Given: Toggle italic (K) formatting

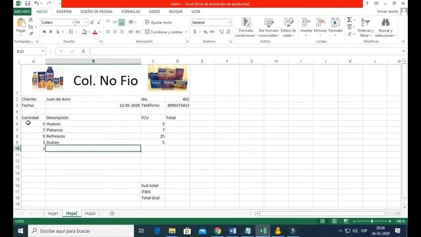Looking at the screenshot, I should pos(51,32).
